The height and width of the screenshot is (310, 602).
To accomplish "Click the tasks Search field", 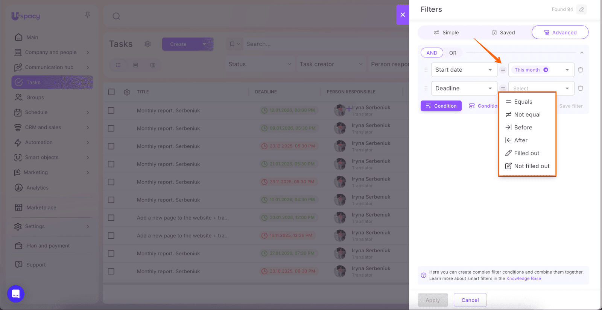I will pos(324,44).
